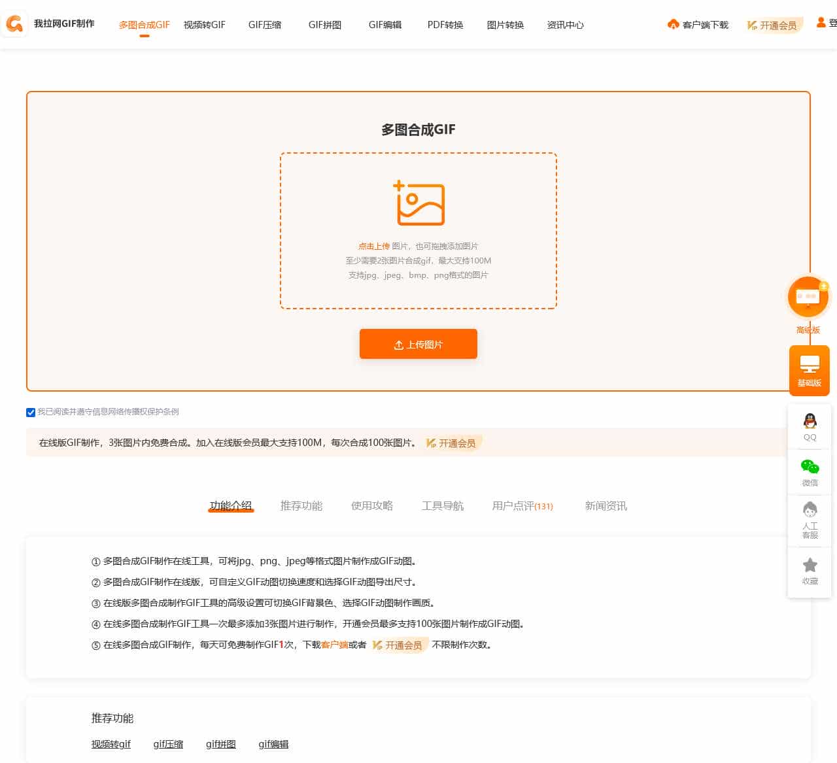Open the PDF转换 menu item
This screenshot has height=763, width=837.
(x=445, y=24)
